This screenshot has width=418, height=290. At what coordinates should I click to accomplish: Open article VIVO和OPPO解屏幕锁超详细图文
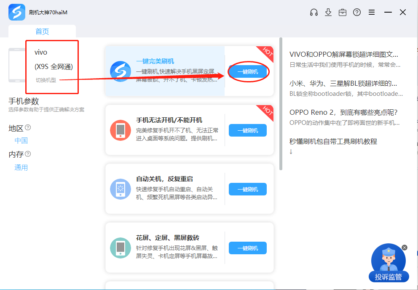pos(343,55)
